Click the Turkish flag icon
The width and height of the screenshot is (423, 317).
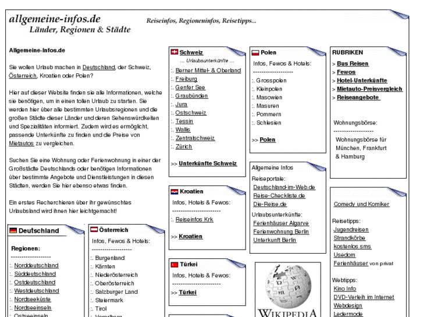(175, 265)
